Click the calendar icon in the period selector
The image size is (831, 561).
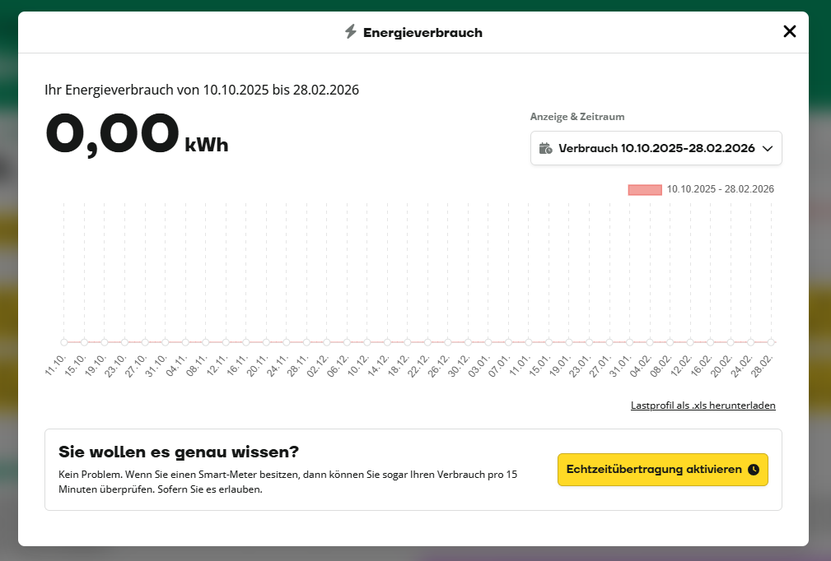[x=545, y=148]
